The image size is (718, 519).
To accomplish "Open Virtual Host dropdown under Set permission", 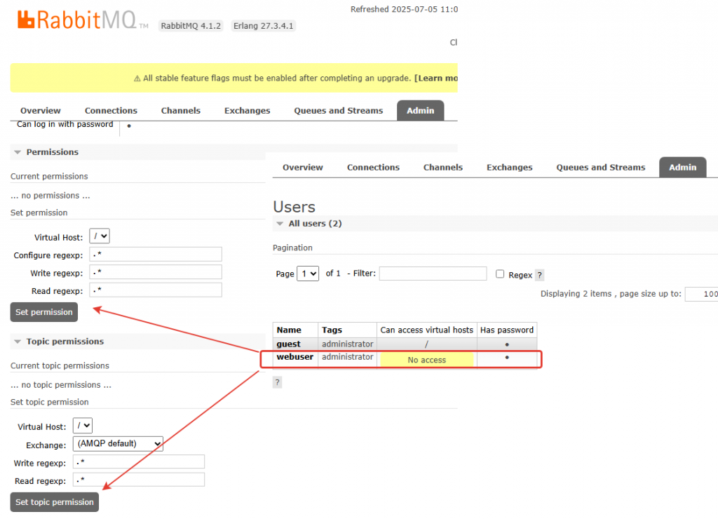I will (100, 236).
